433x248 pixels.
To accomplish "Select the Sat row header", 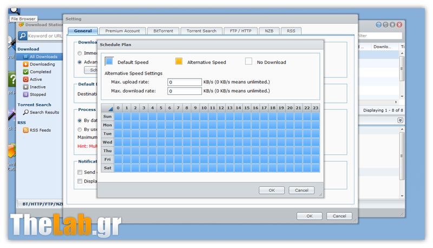I will pyautogui.click(x=107, y=168).
